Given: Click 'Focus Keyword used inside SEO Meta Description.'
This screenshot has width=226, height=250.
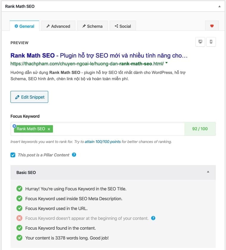Looking at the screenshot, I should coord(74,199).
